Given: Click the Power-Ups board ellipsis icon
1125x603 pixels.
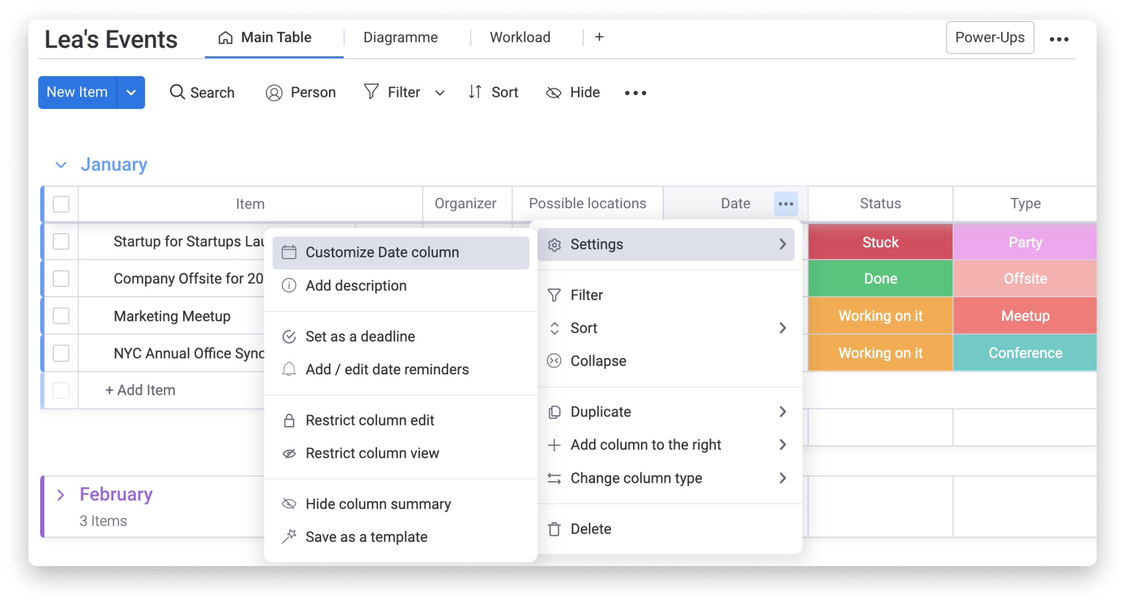Looking at the screenshot, I should pos(1060,39).
